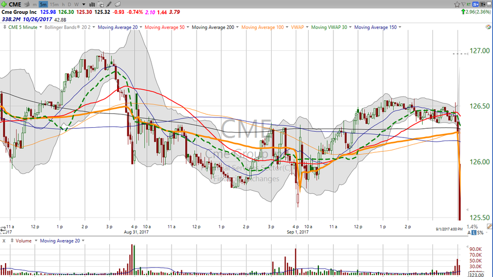Image resolution: width=493 pixels, height=277 pixels.
Task: Open the blue S dropdown icon
Action: 476,4
